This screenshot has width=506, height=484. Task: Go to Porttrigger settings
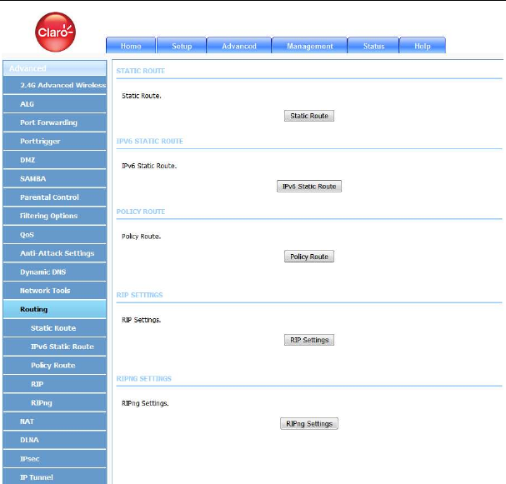tap(54, 142)
